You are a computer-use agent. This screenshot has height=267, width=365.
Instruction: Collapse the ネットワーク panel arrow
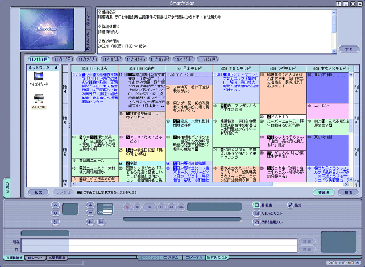56,68
